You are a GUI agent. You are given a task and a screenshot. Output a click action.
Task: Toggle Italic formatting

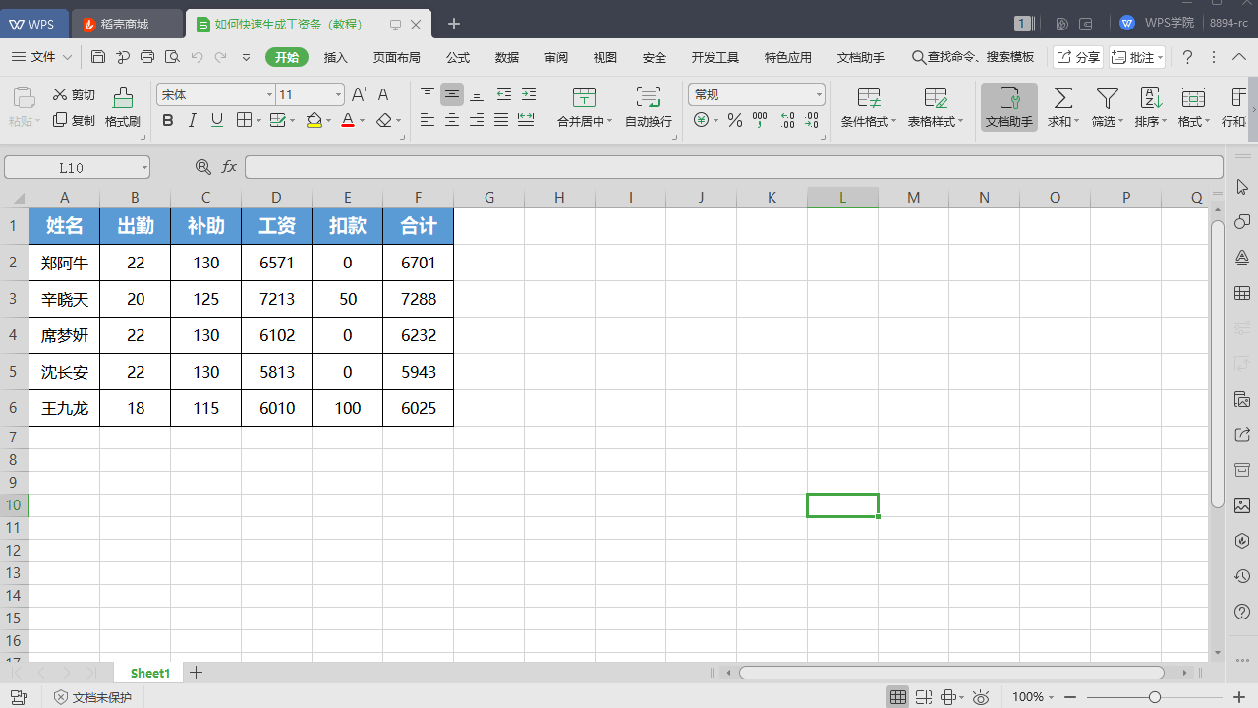click(x=192, y=120)
